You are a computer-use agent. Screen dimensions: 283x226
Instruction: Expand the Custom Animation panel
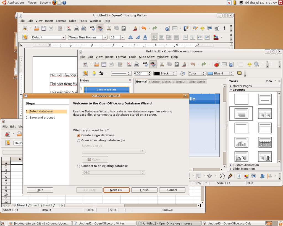[x=246, y=165]
